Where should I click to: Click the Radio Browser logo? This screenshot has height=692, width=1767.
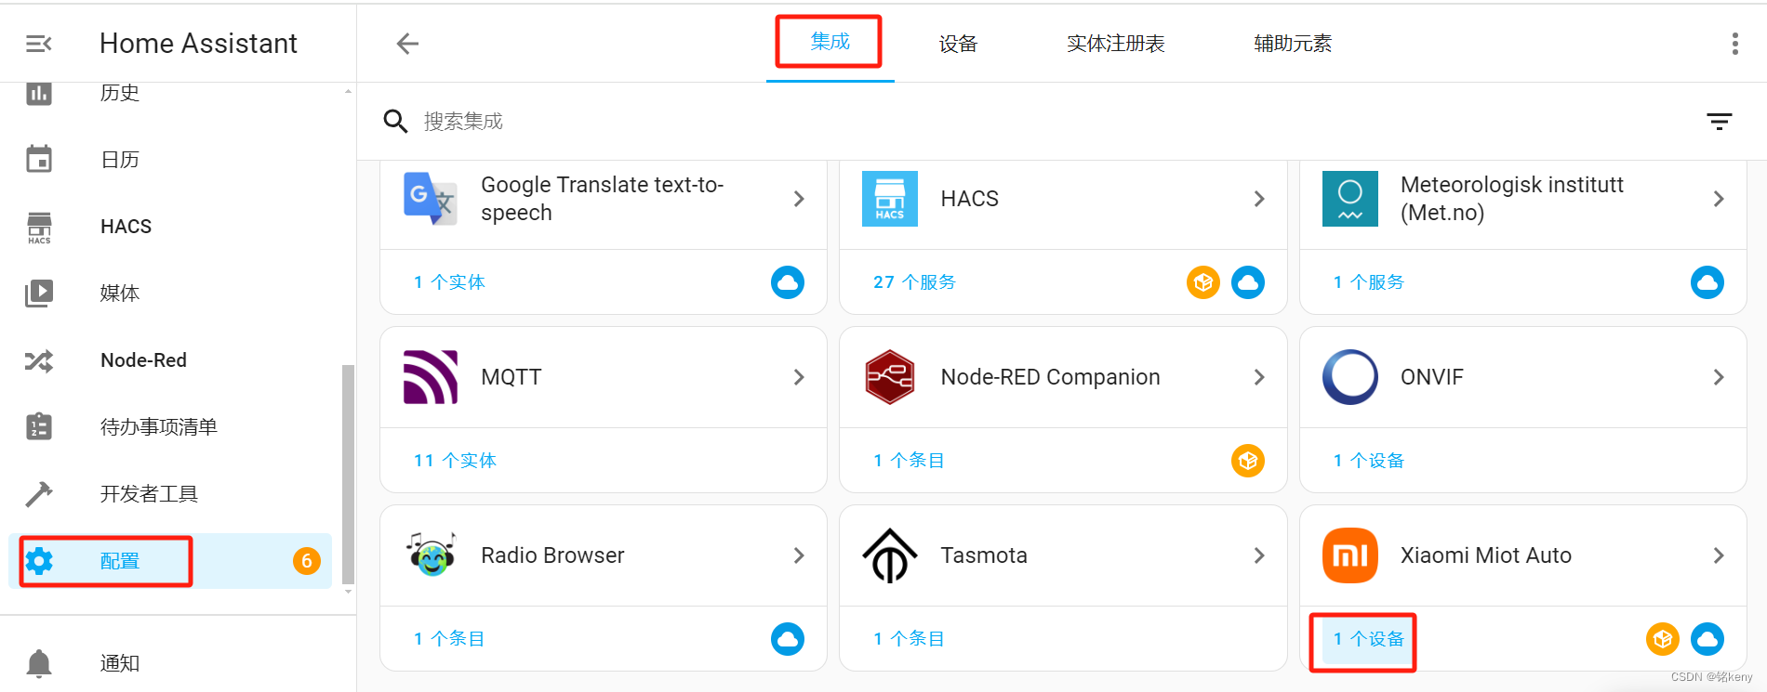[x=430, y=555]
